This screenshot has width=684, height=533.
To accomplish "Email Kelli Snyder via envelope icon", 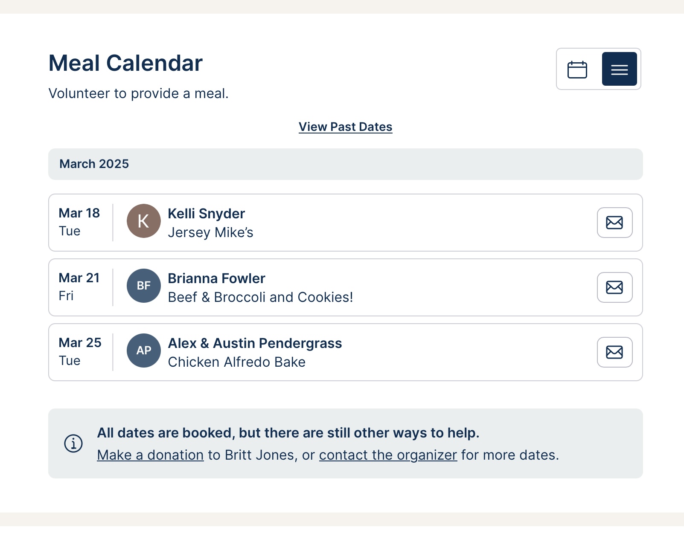I will click(x=614, y=223).
